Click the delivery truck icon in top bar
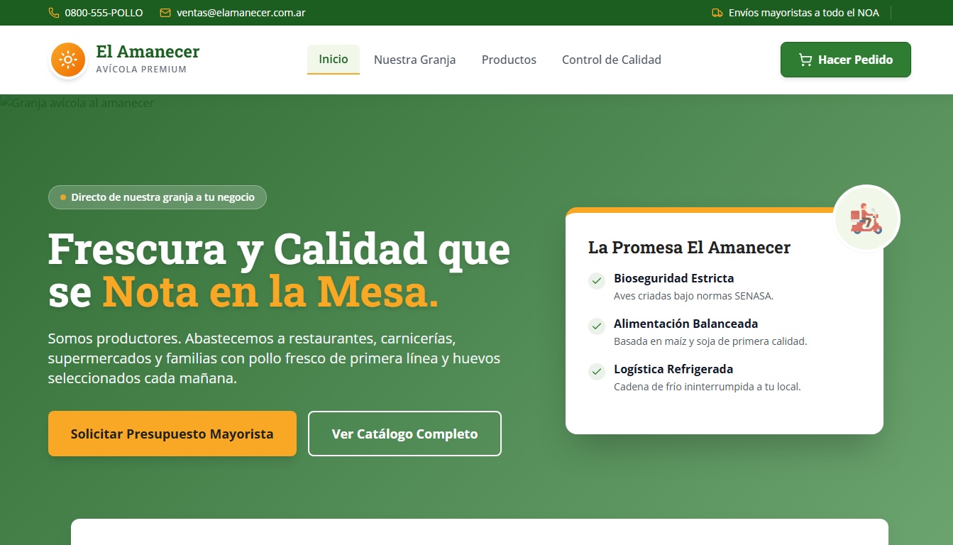The width and height of the screenshot is (953, 545). pos(717,13)
